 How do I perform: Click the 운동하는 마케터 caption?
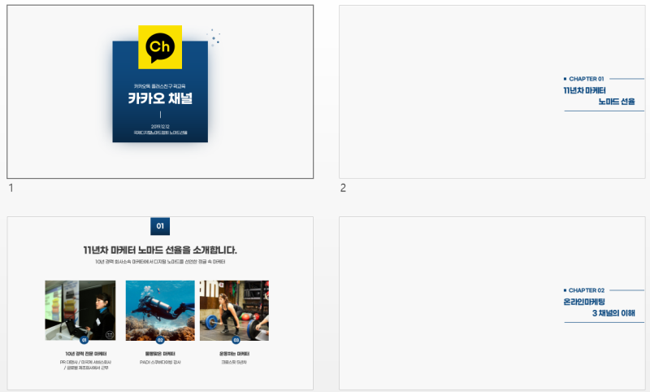click(234, 354)
